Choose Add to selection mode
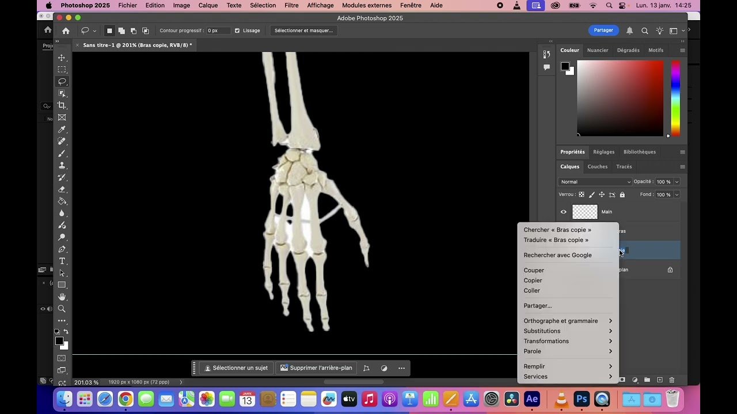The image size is (737, 414). coord(121,30)
